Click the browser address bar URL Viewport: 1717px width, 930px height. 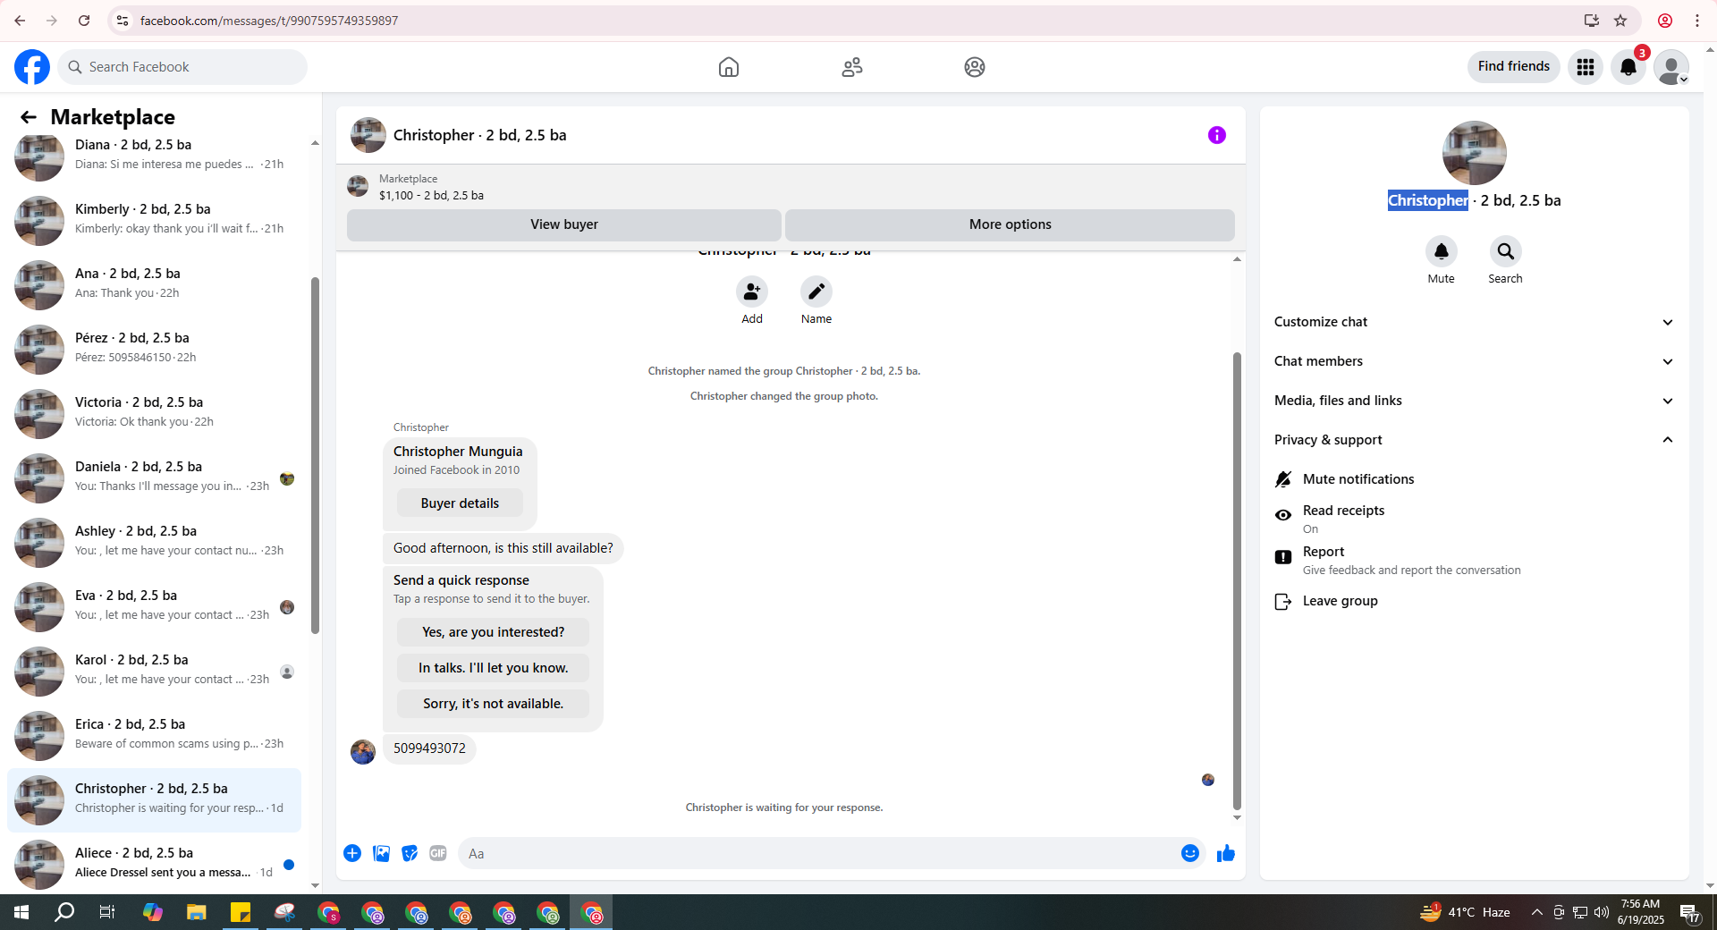point(269,21)
